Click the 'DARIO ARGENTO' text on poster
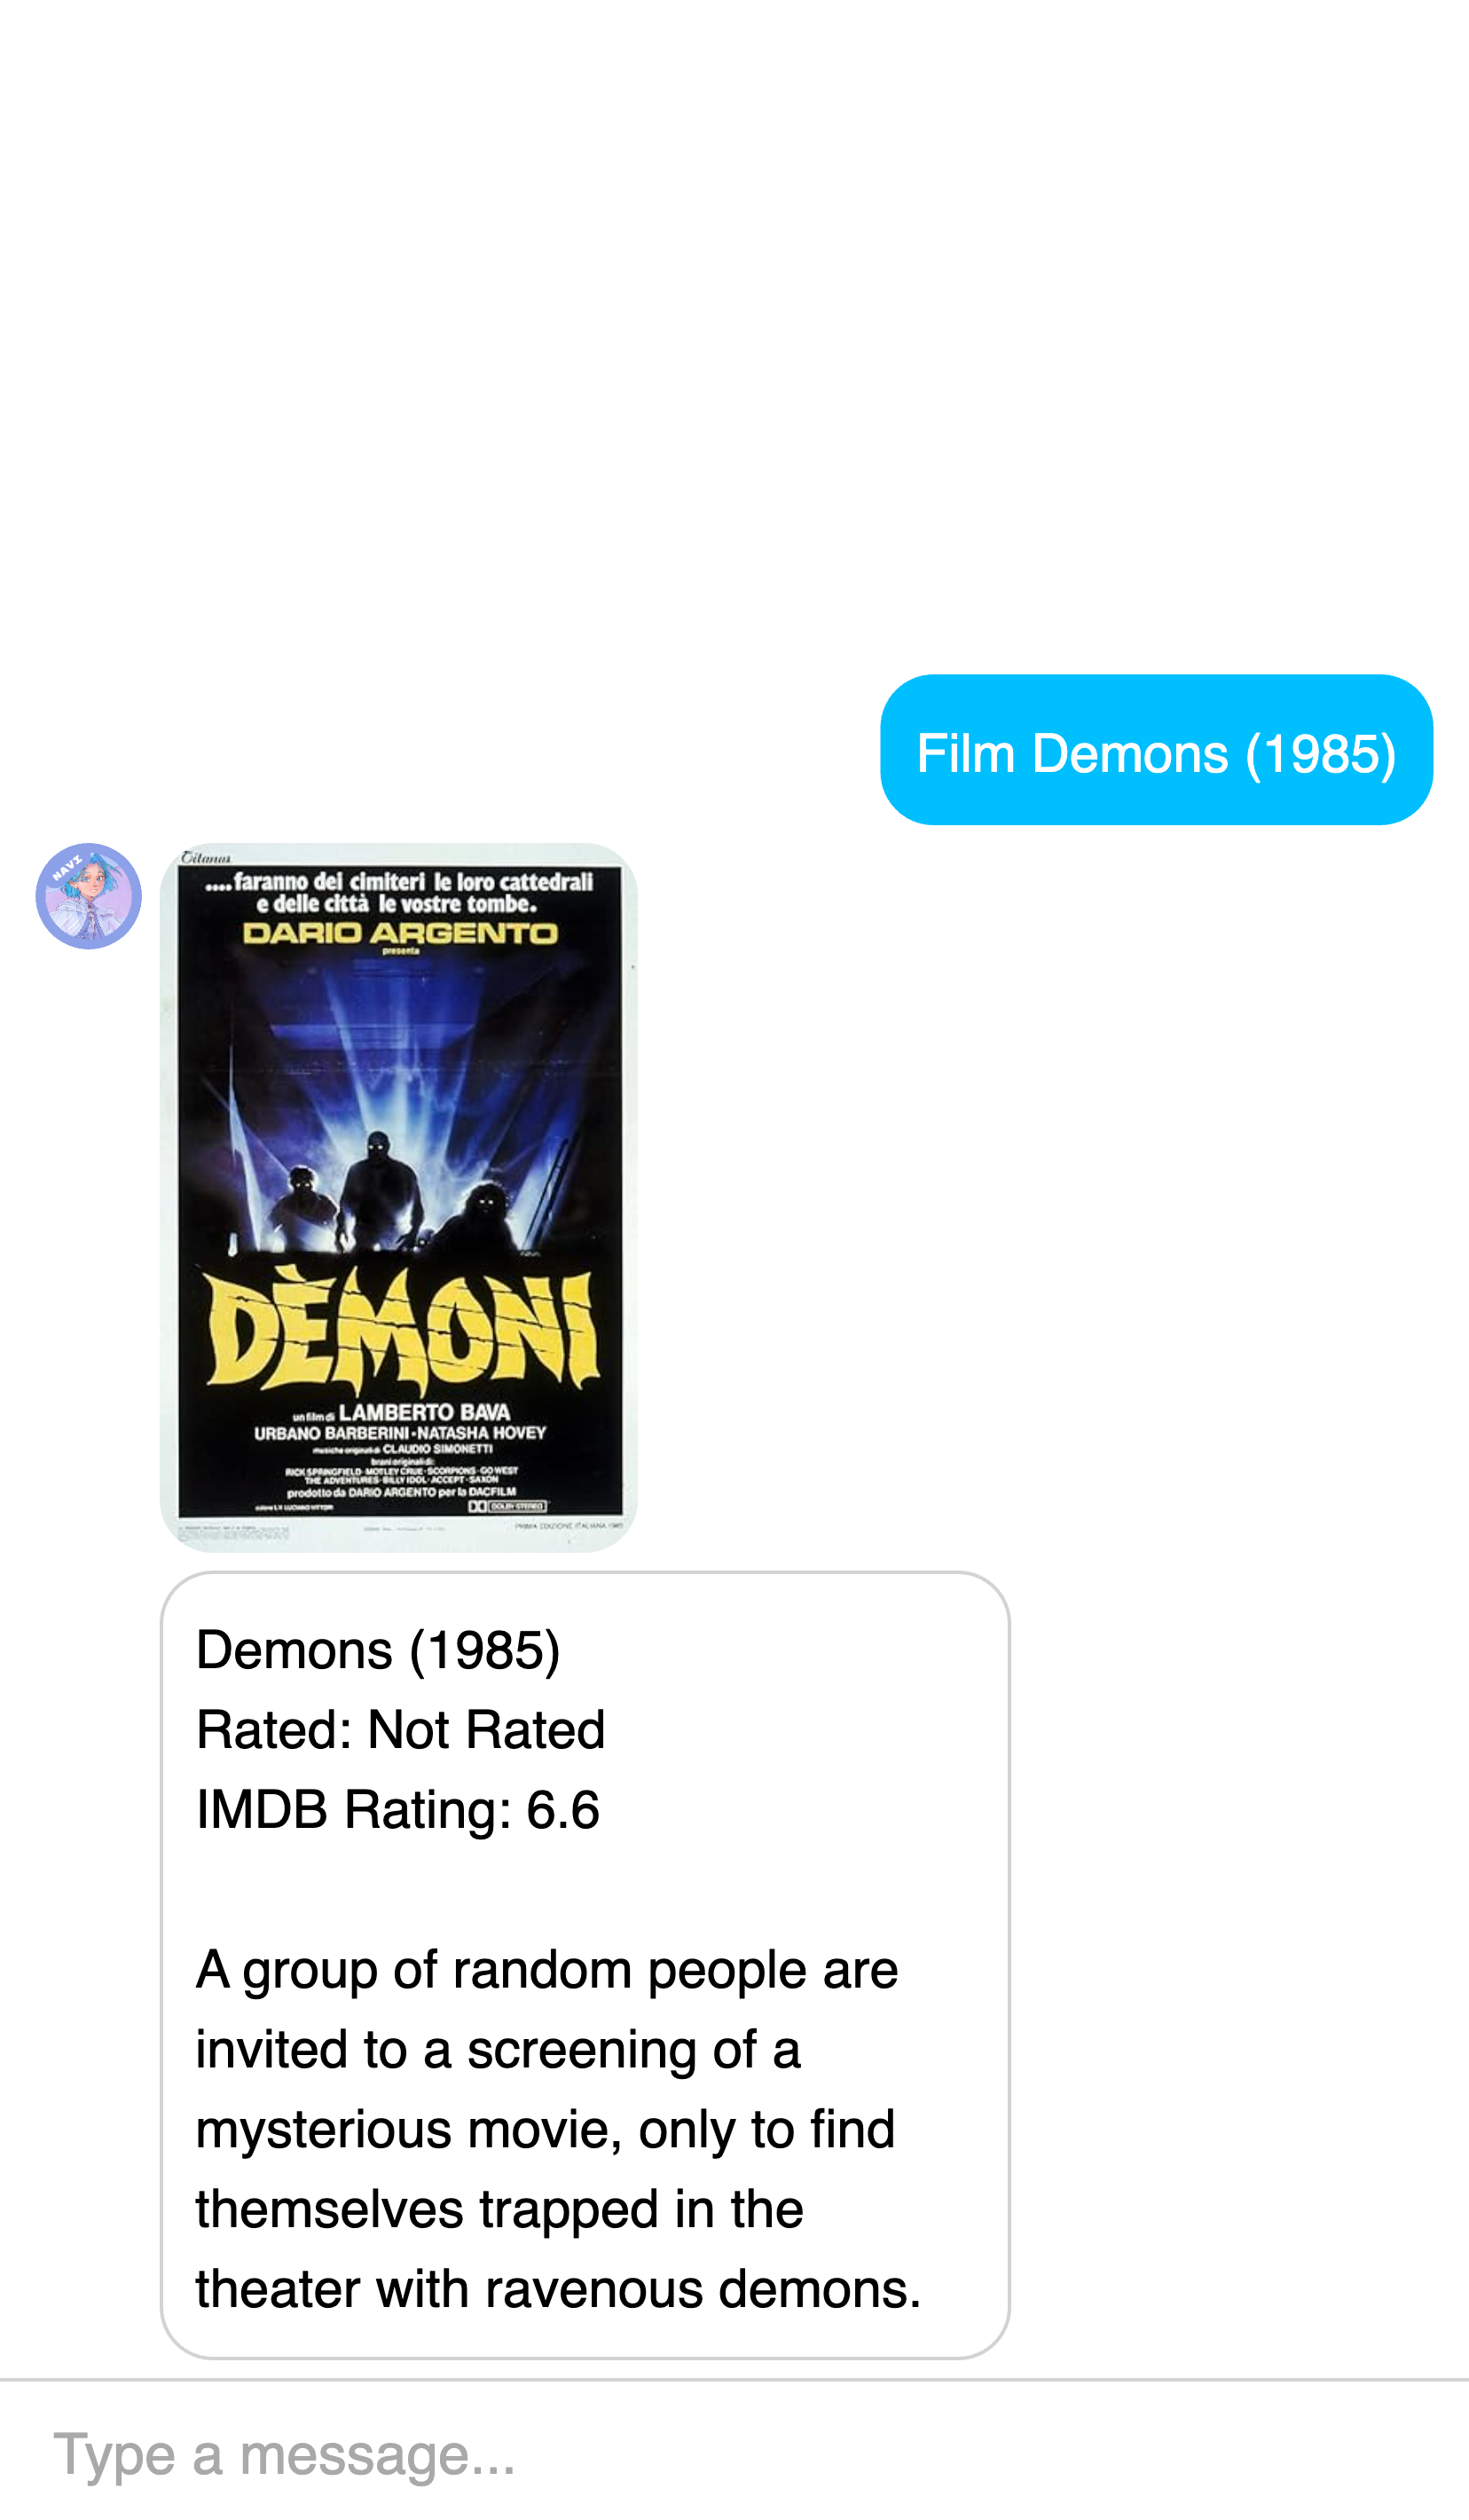Screen dimensions: 1469x2520 tap(400, 933)
